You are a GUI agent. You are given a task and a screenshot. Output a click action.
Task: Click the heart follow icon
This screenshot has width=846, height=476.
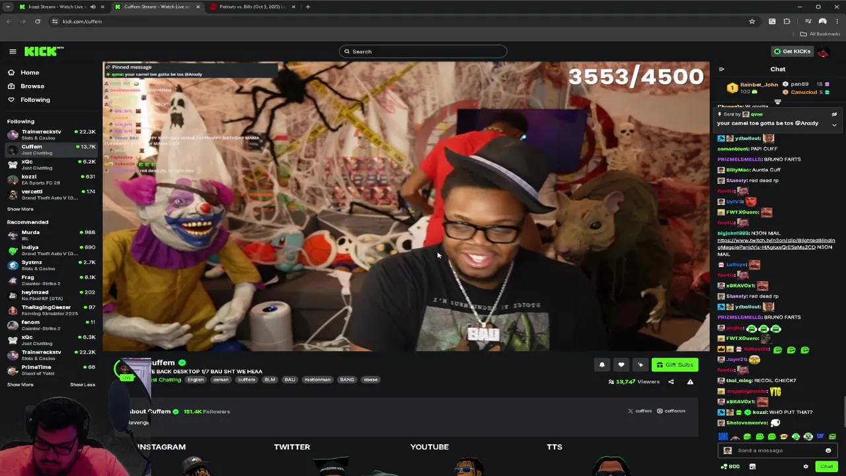[x=621, y=364]
